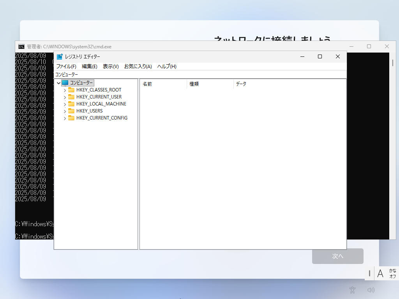Screen dimensions: 399x299
Task: Click the HKEY_LOCAL_MACHINE folder icon
Action: click(71, 104)
